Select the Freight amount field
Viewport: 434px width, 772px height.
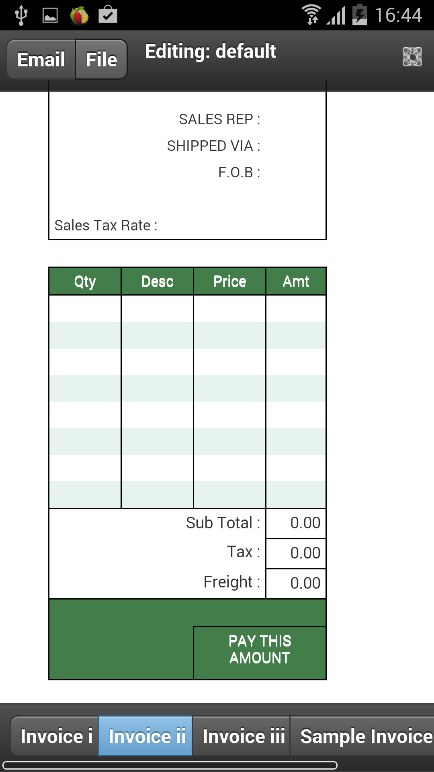tap(296, 583)
